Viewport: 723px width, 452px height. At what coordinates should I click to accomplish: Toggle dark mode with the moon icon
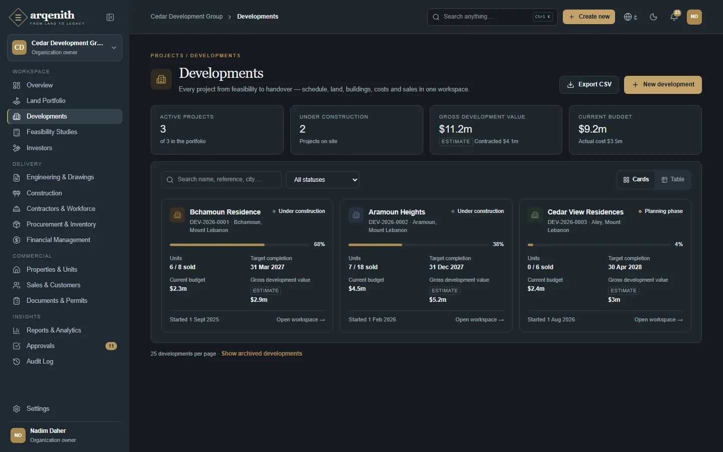pos(653,17)
